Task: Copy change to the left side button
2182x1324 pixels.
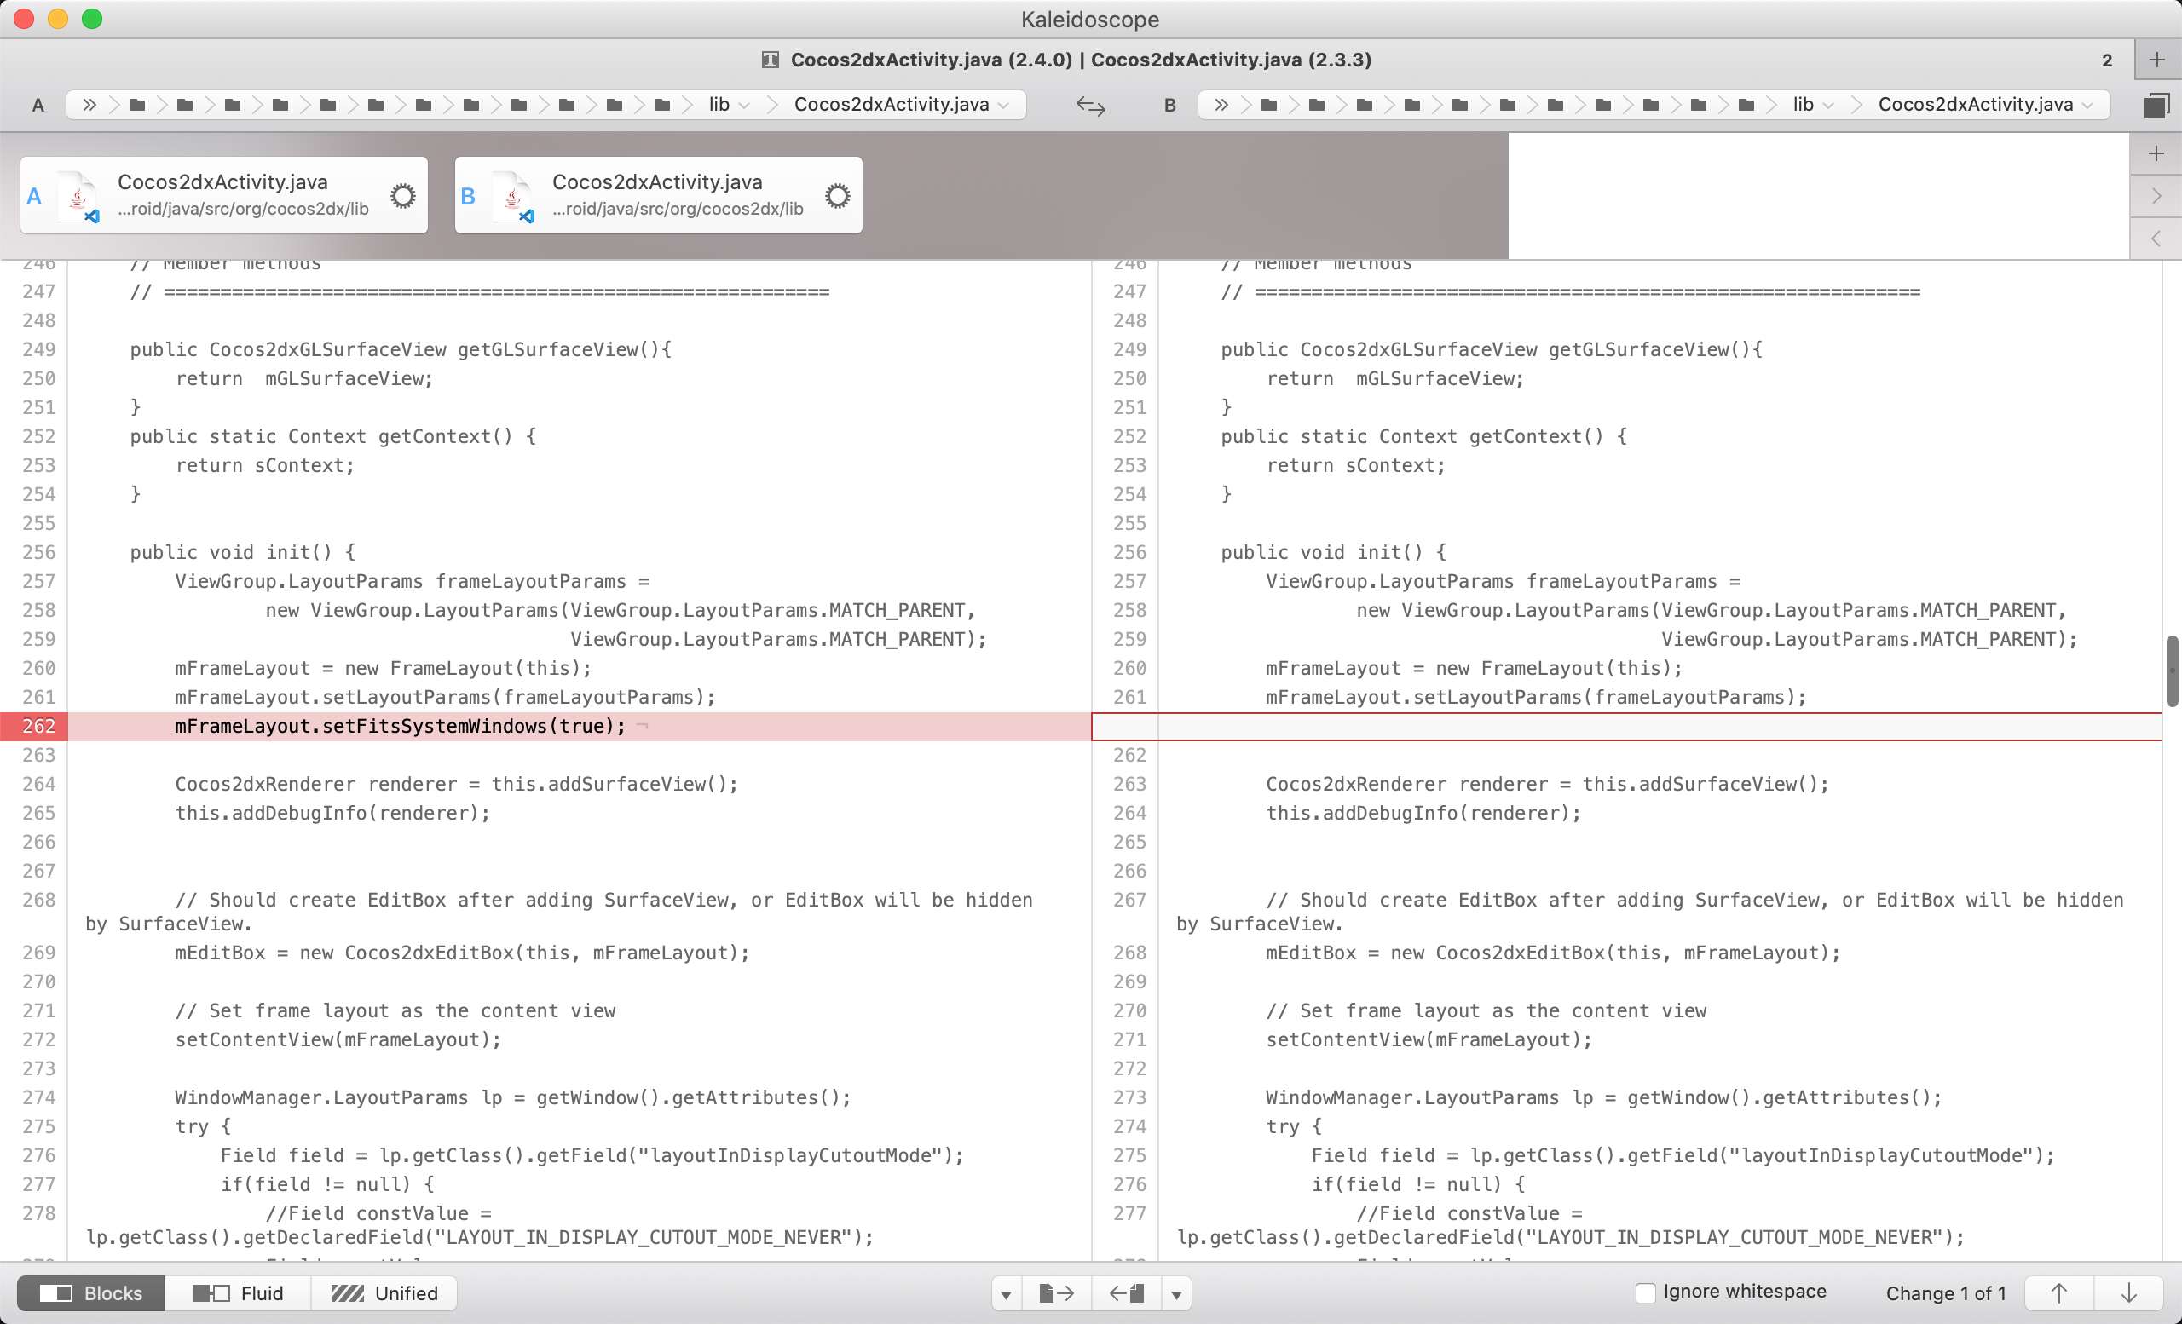Action: coord(1127,1293)
